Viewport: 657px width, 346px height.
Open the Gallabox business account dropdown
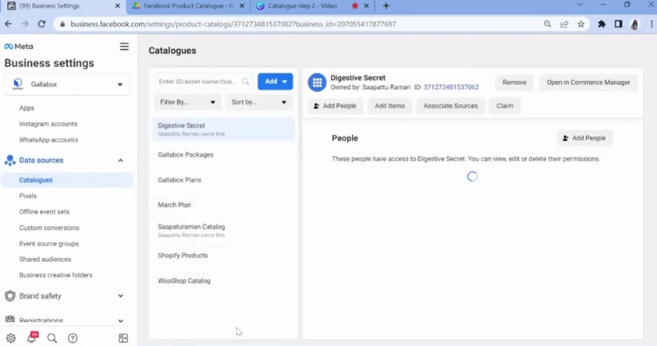[x=67, y=84]
